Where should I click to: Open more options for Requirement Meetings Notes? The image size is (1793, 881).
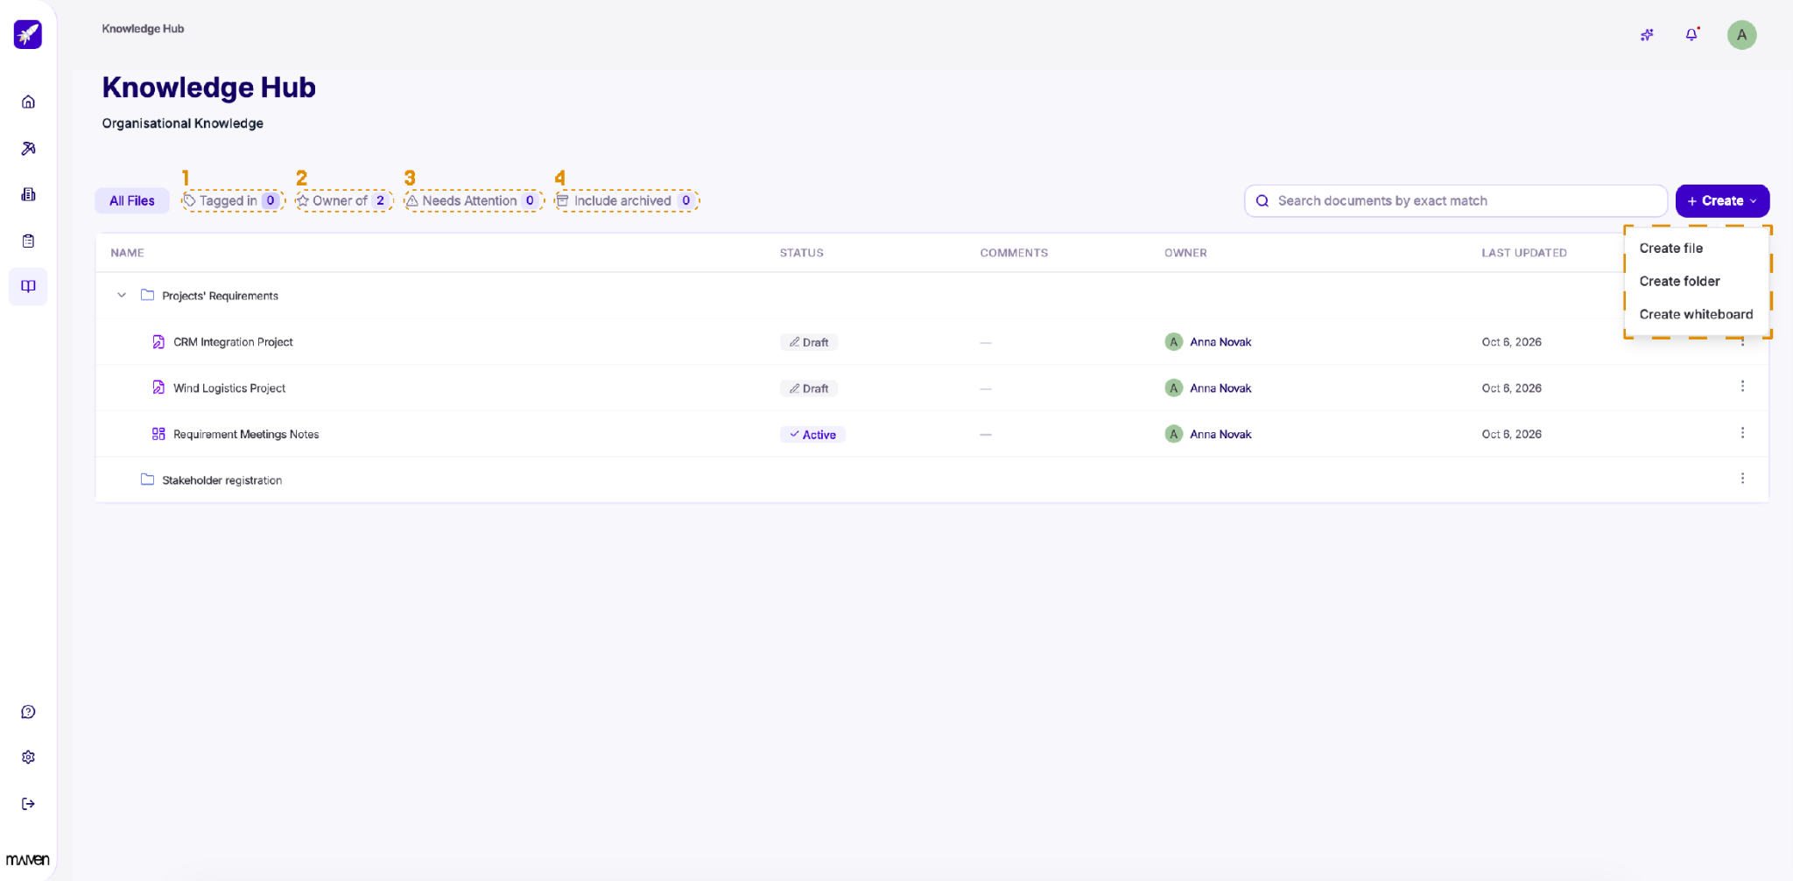pyautogui.click(x=1742, y=433)
